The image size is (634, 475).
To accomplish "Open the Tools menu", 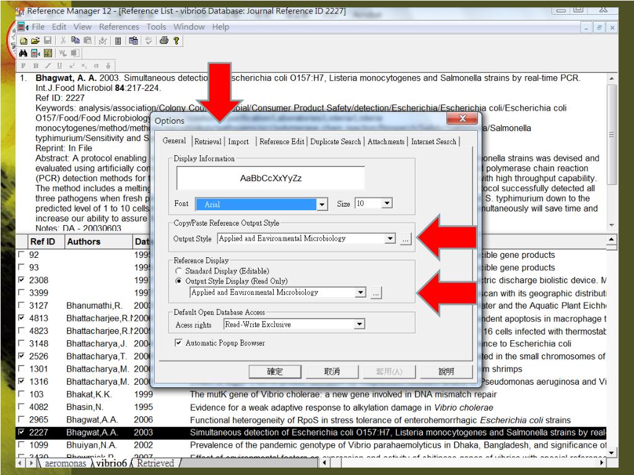I will 156,27.
